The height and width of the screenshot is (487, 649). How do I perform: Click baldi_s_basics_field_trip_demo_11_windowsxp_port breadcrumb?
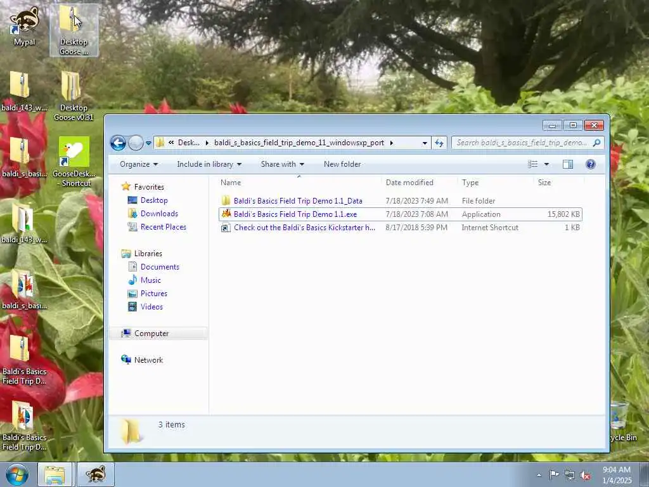pos(299,143)
